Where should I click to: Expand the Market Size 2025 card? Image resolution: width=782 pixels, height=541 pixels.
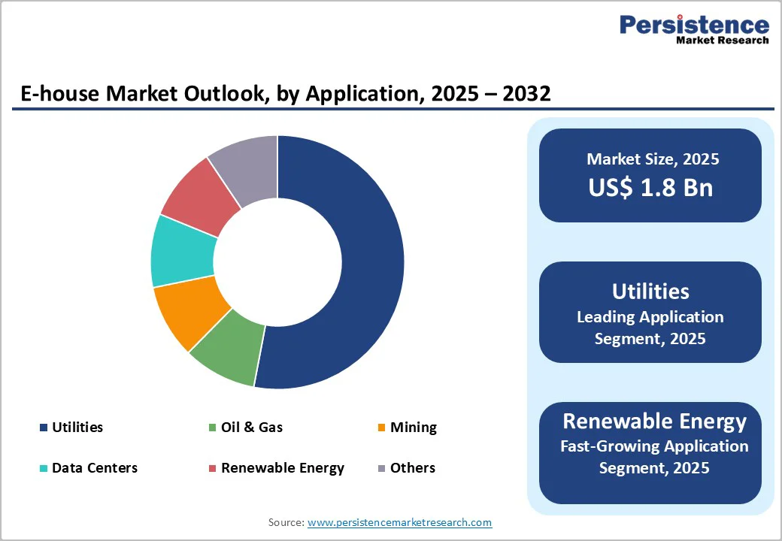pos(650,175)
